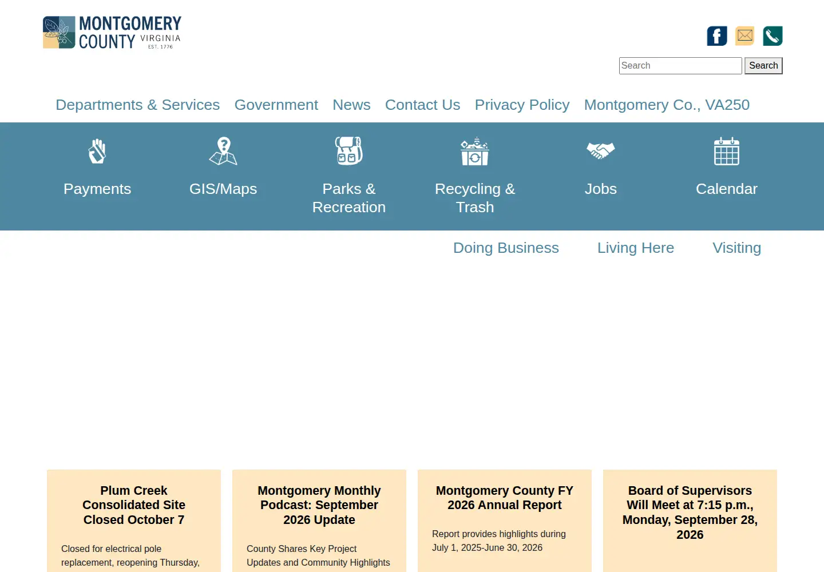The width and height of the screenshot is (824, 572).
Task: Open the Government menu
Action: 276,105
